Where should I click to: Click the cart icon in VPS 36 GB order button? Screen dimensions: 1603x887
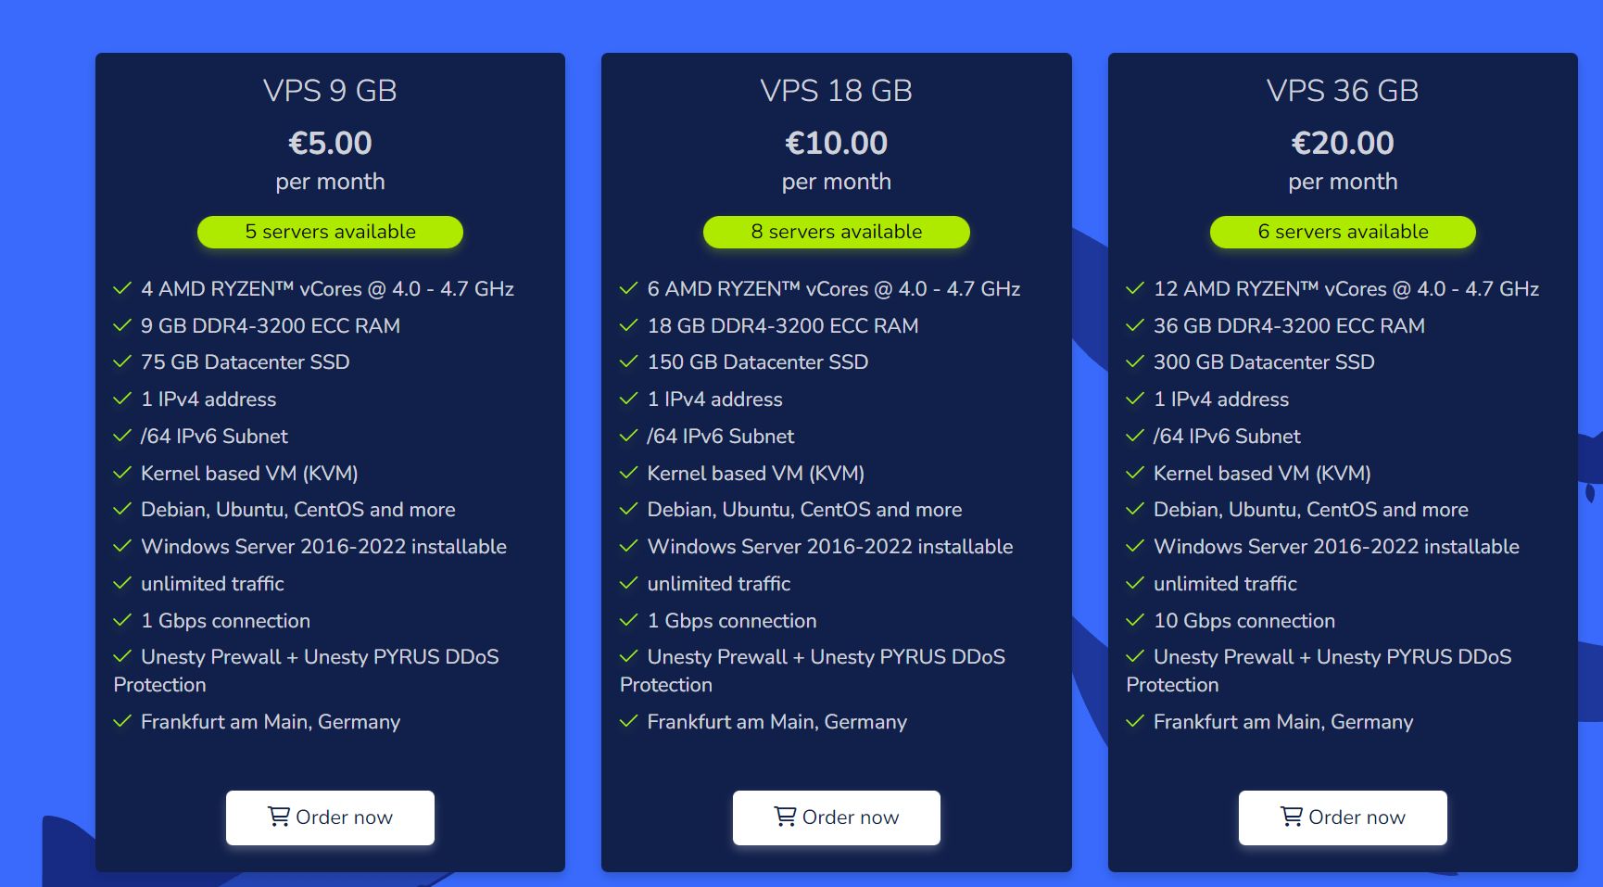(x=1292, y=817)
